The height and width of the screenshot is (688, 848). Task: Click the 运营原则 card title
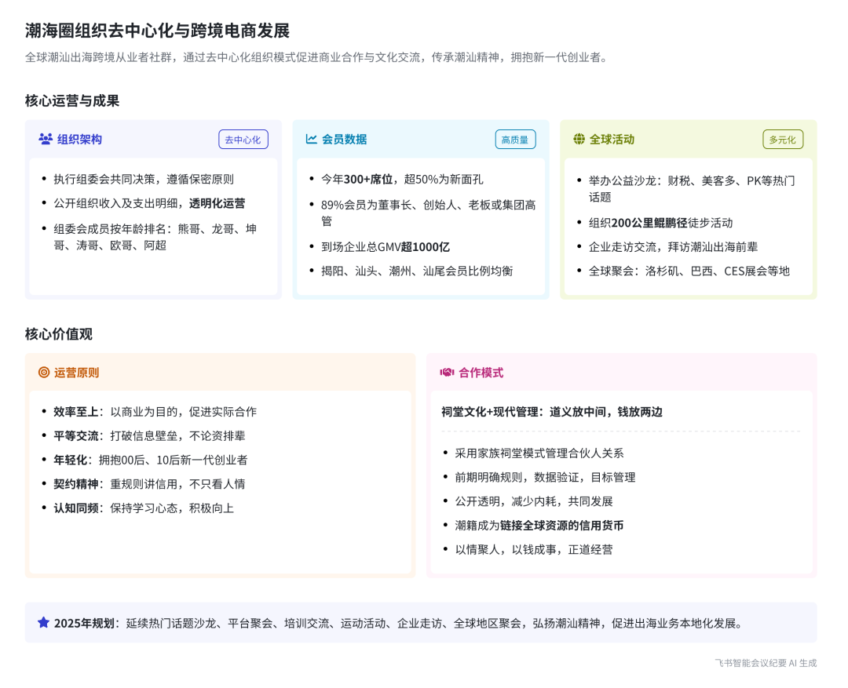point(76,373)
